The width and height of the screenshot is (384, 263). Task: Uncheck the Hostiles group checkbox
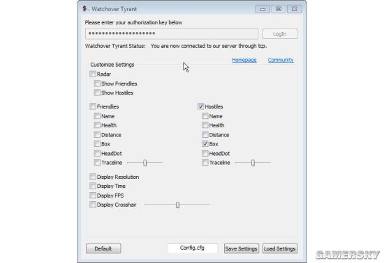(200, 106)
